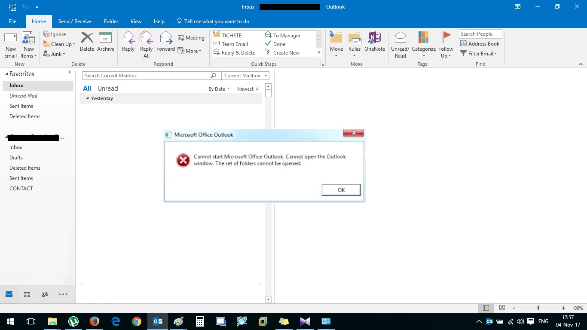Collapse the ribbon
Screen dimensions: 587x330
(581, 64)
